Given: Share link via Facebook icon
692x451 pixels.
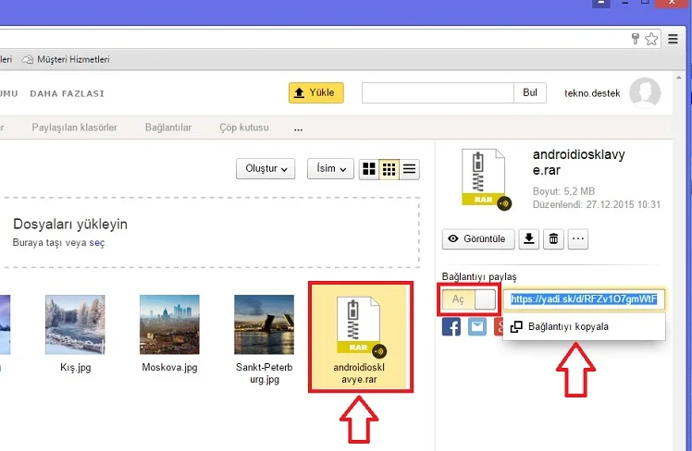Looking at the screenshot, I should click(x=451, y=326).
